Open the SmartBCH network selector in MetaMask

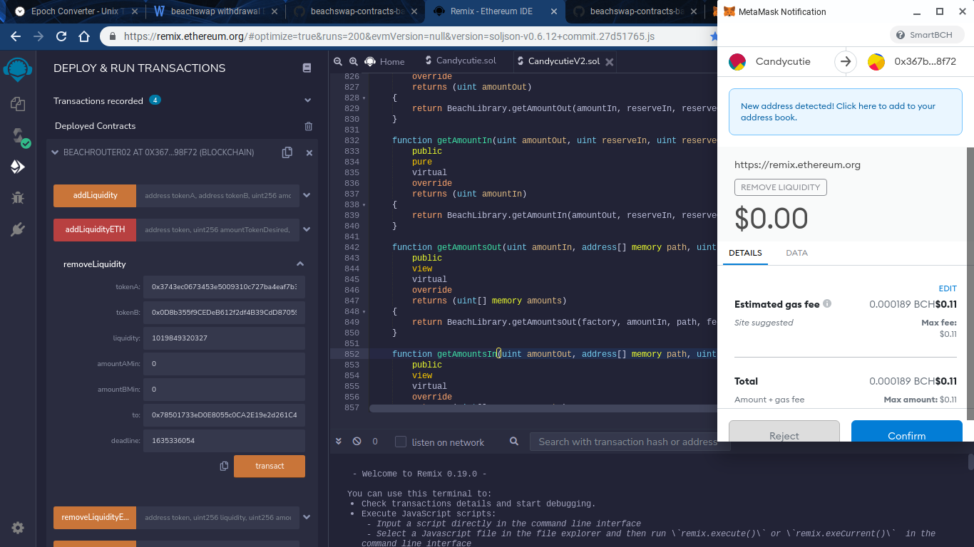927,35
